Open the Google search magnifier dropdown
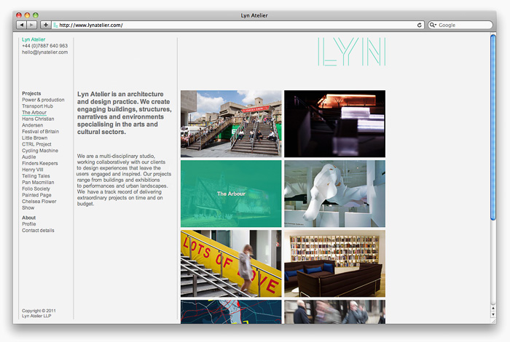The width and height of the screenshot is (510, 342). 432,25
